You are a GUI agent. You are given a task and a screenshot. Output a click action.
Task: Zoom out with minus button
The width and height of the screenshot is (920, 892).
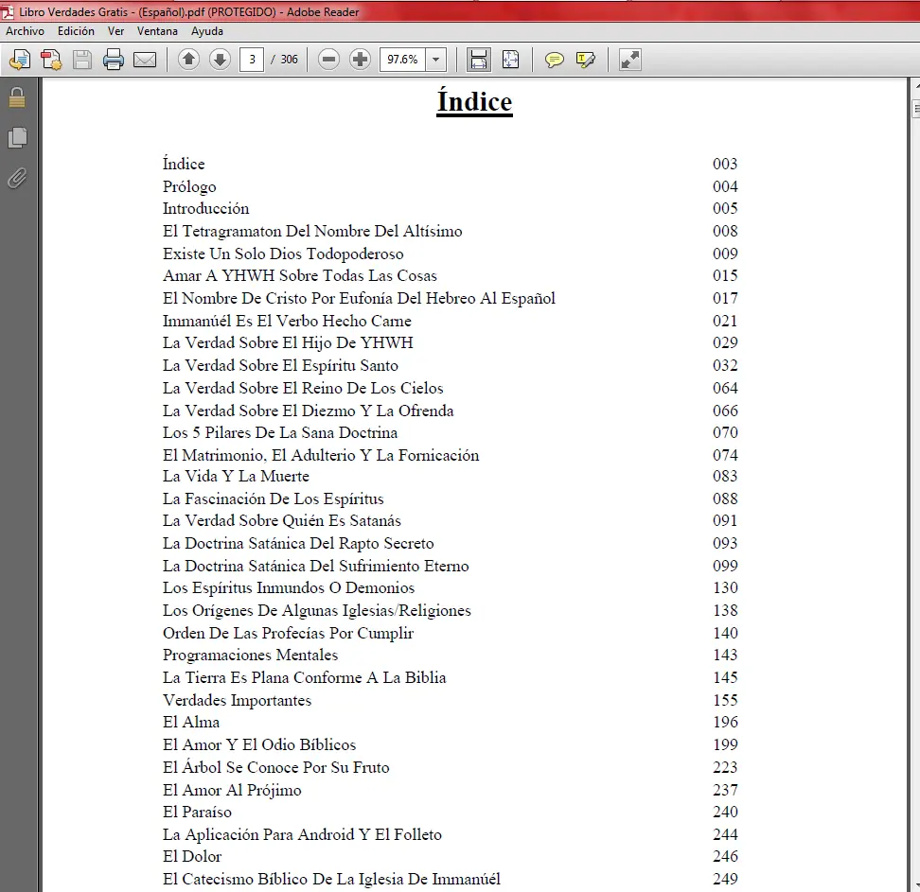click(x=329, y=60)
